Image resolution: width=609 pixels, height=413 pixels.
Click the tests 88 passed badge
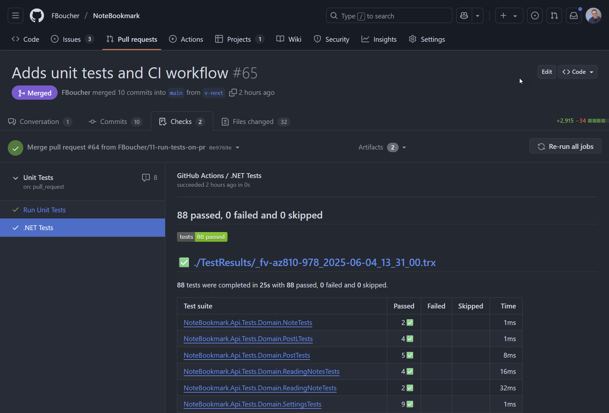pos(202,237)
